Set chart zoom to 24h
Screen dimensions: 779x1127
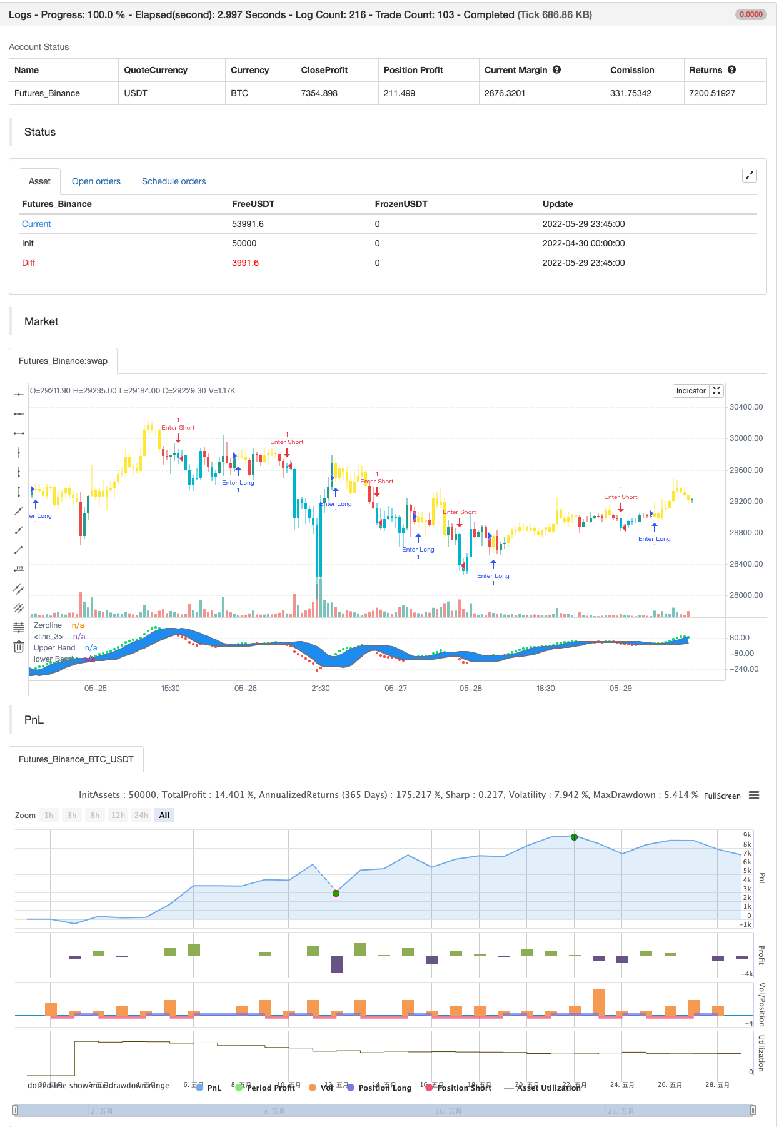click(x=141, y=815)
